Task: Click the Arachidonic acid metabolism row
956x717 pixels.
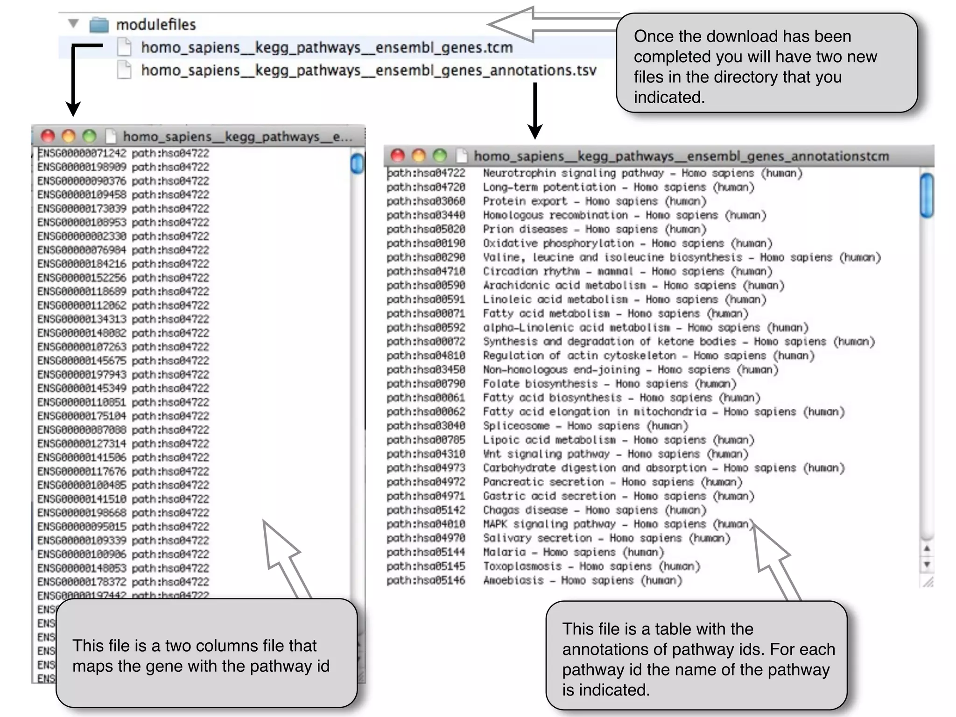Action: [585, 285]
